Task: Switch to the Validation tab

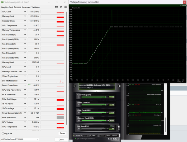Action: point(36,7)
